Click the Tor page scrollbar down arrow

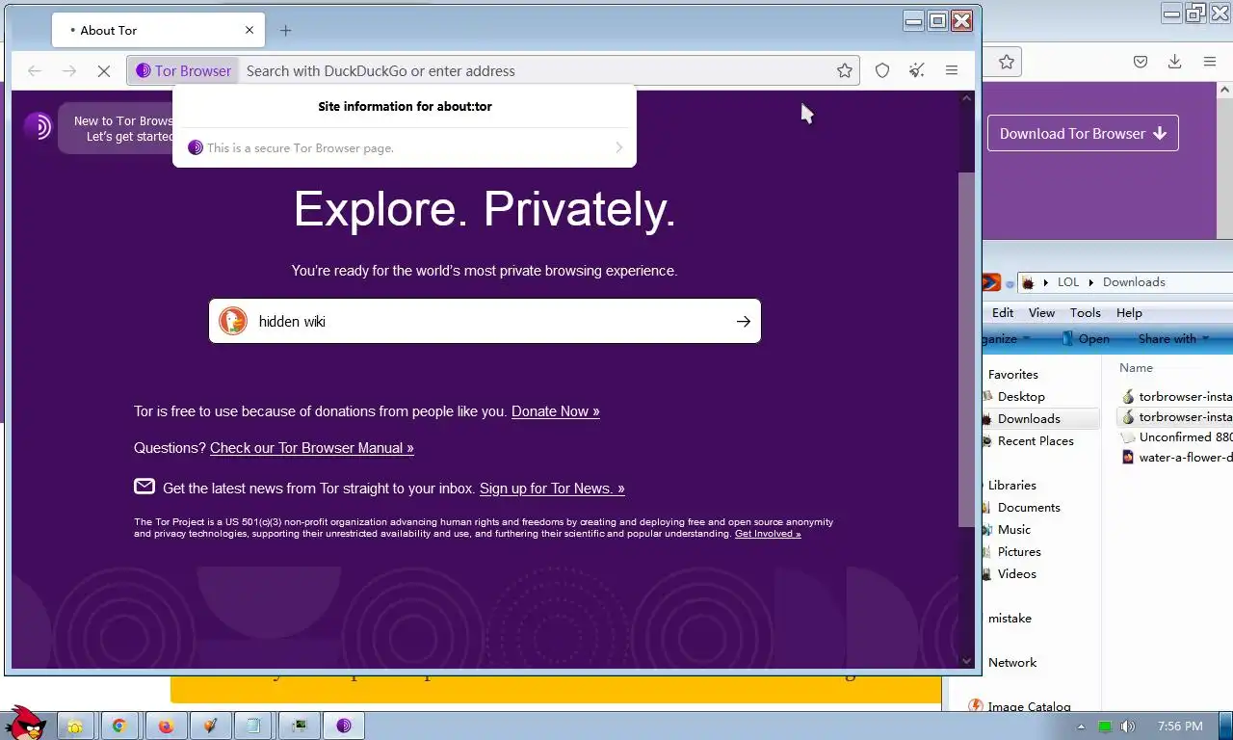(967, 660)
